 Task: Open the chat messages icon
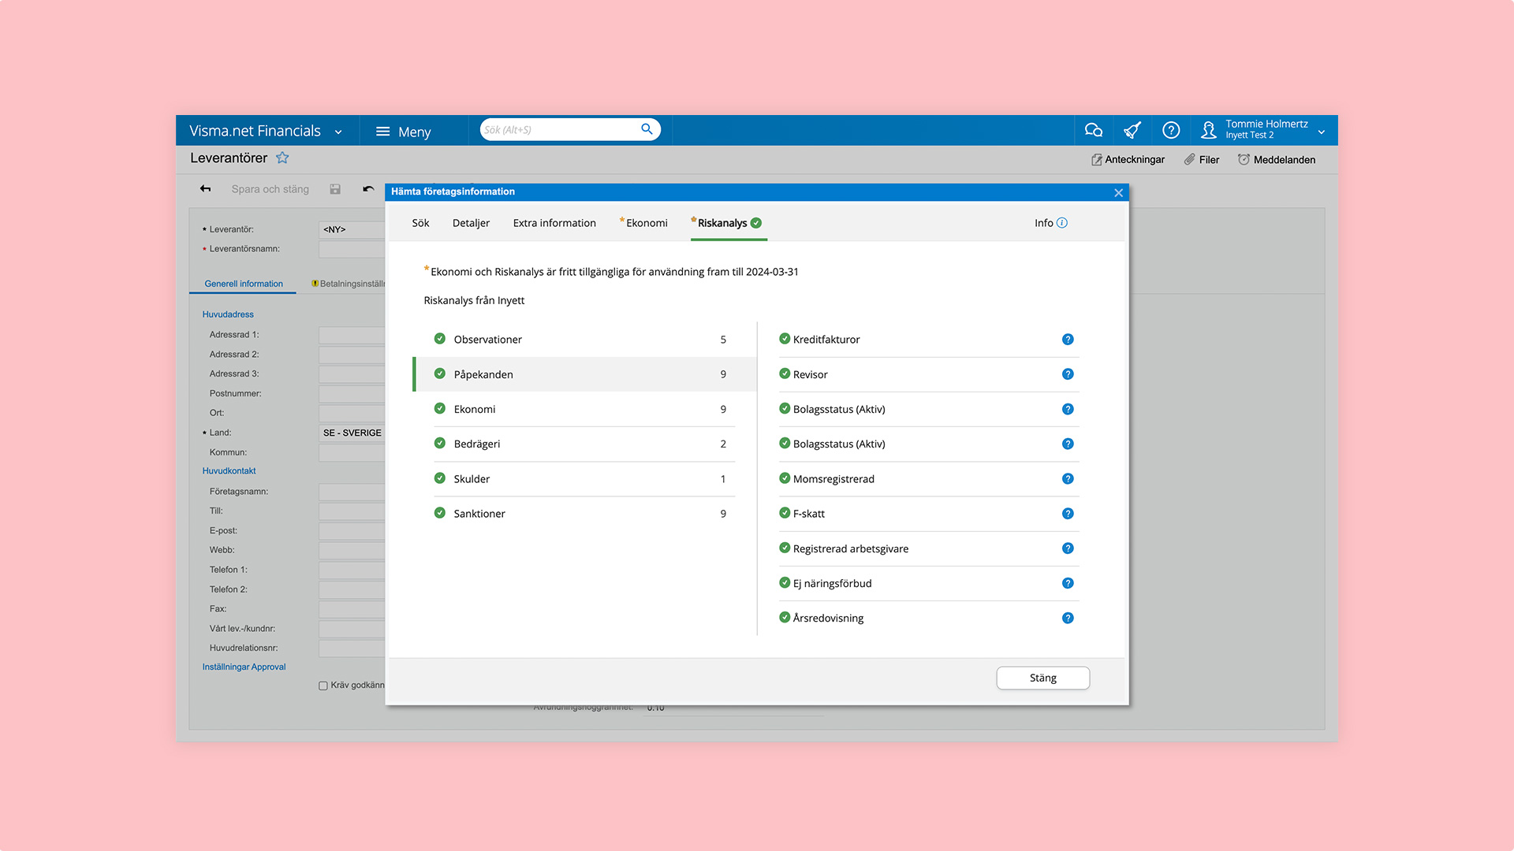point(1093,130)
